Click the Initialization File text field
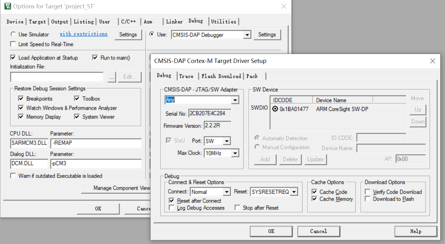The height and width of the screenshot is (244, 445). [x=57, y=77]
